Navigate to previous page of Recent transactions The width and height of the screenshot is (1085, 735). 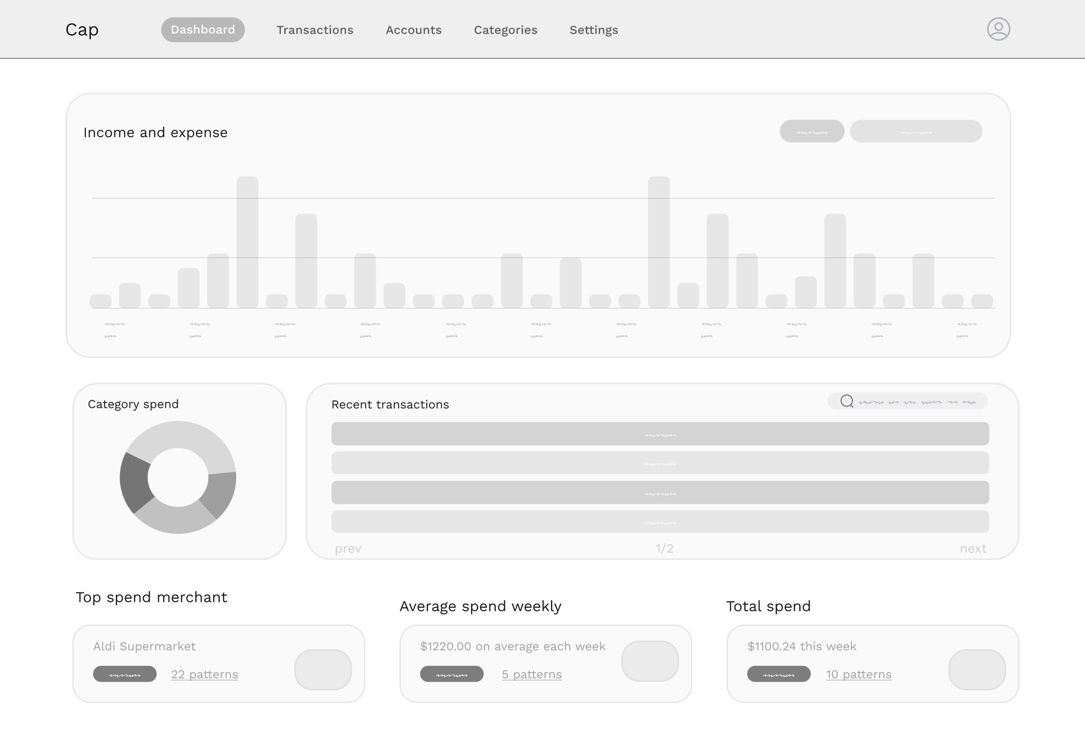click(x=348, y=548)
